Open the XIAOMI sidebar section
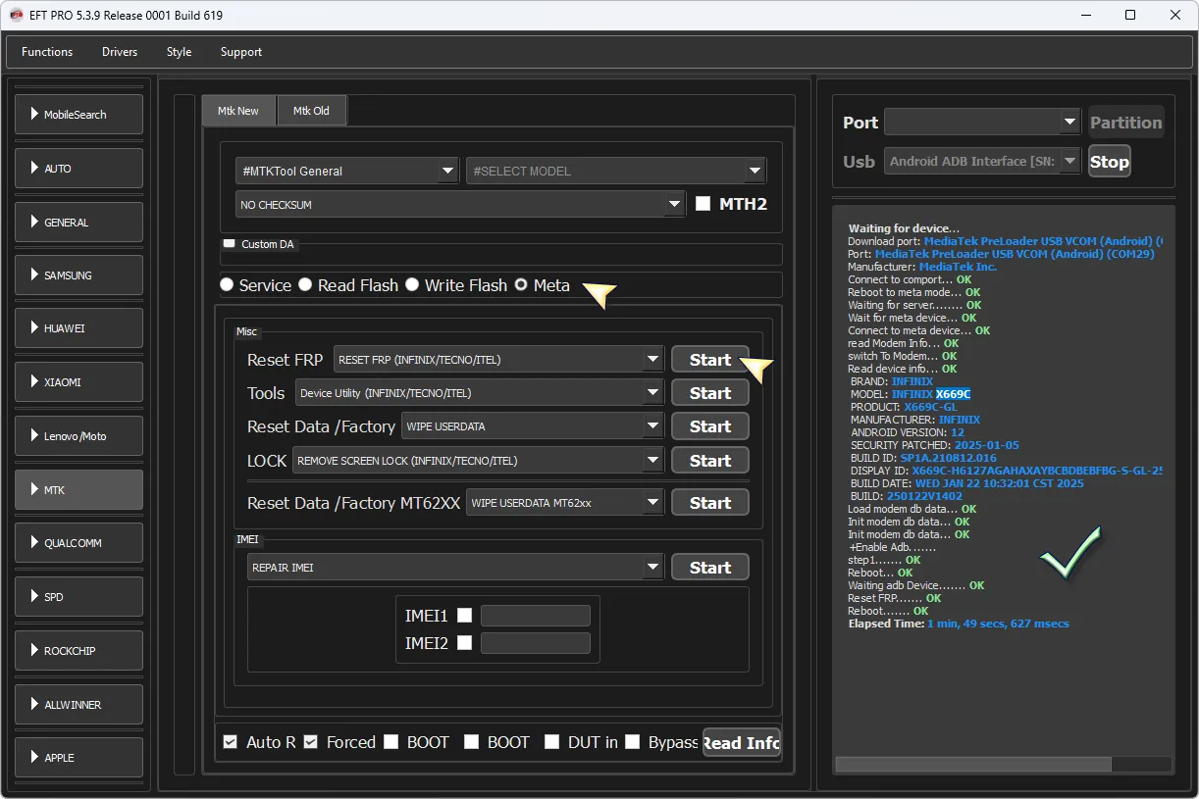This screenshot has height=799, width=1199. point(78,382)
